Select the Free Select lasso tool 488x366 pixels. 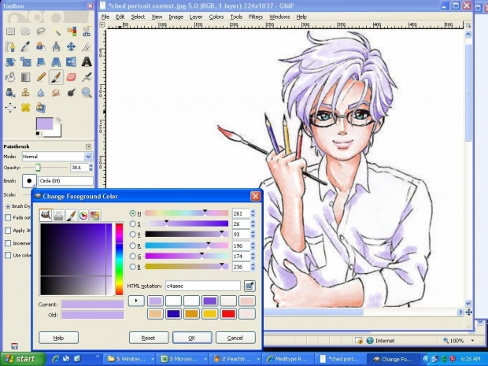[41, 31]
